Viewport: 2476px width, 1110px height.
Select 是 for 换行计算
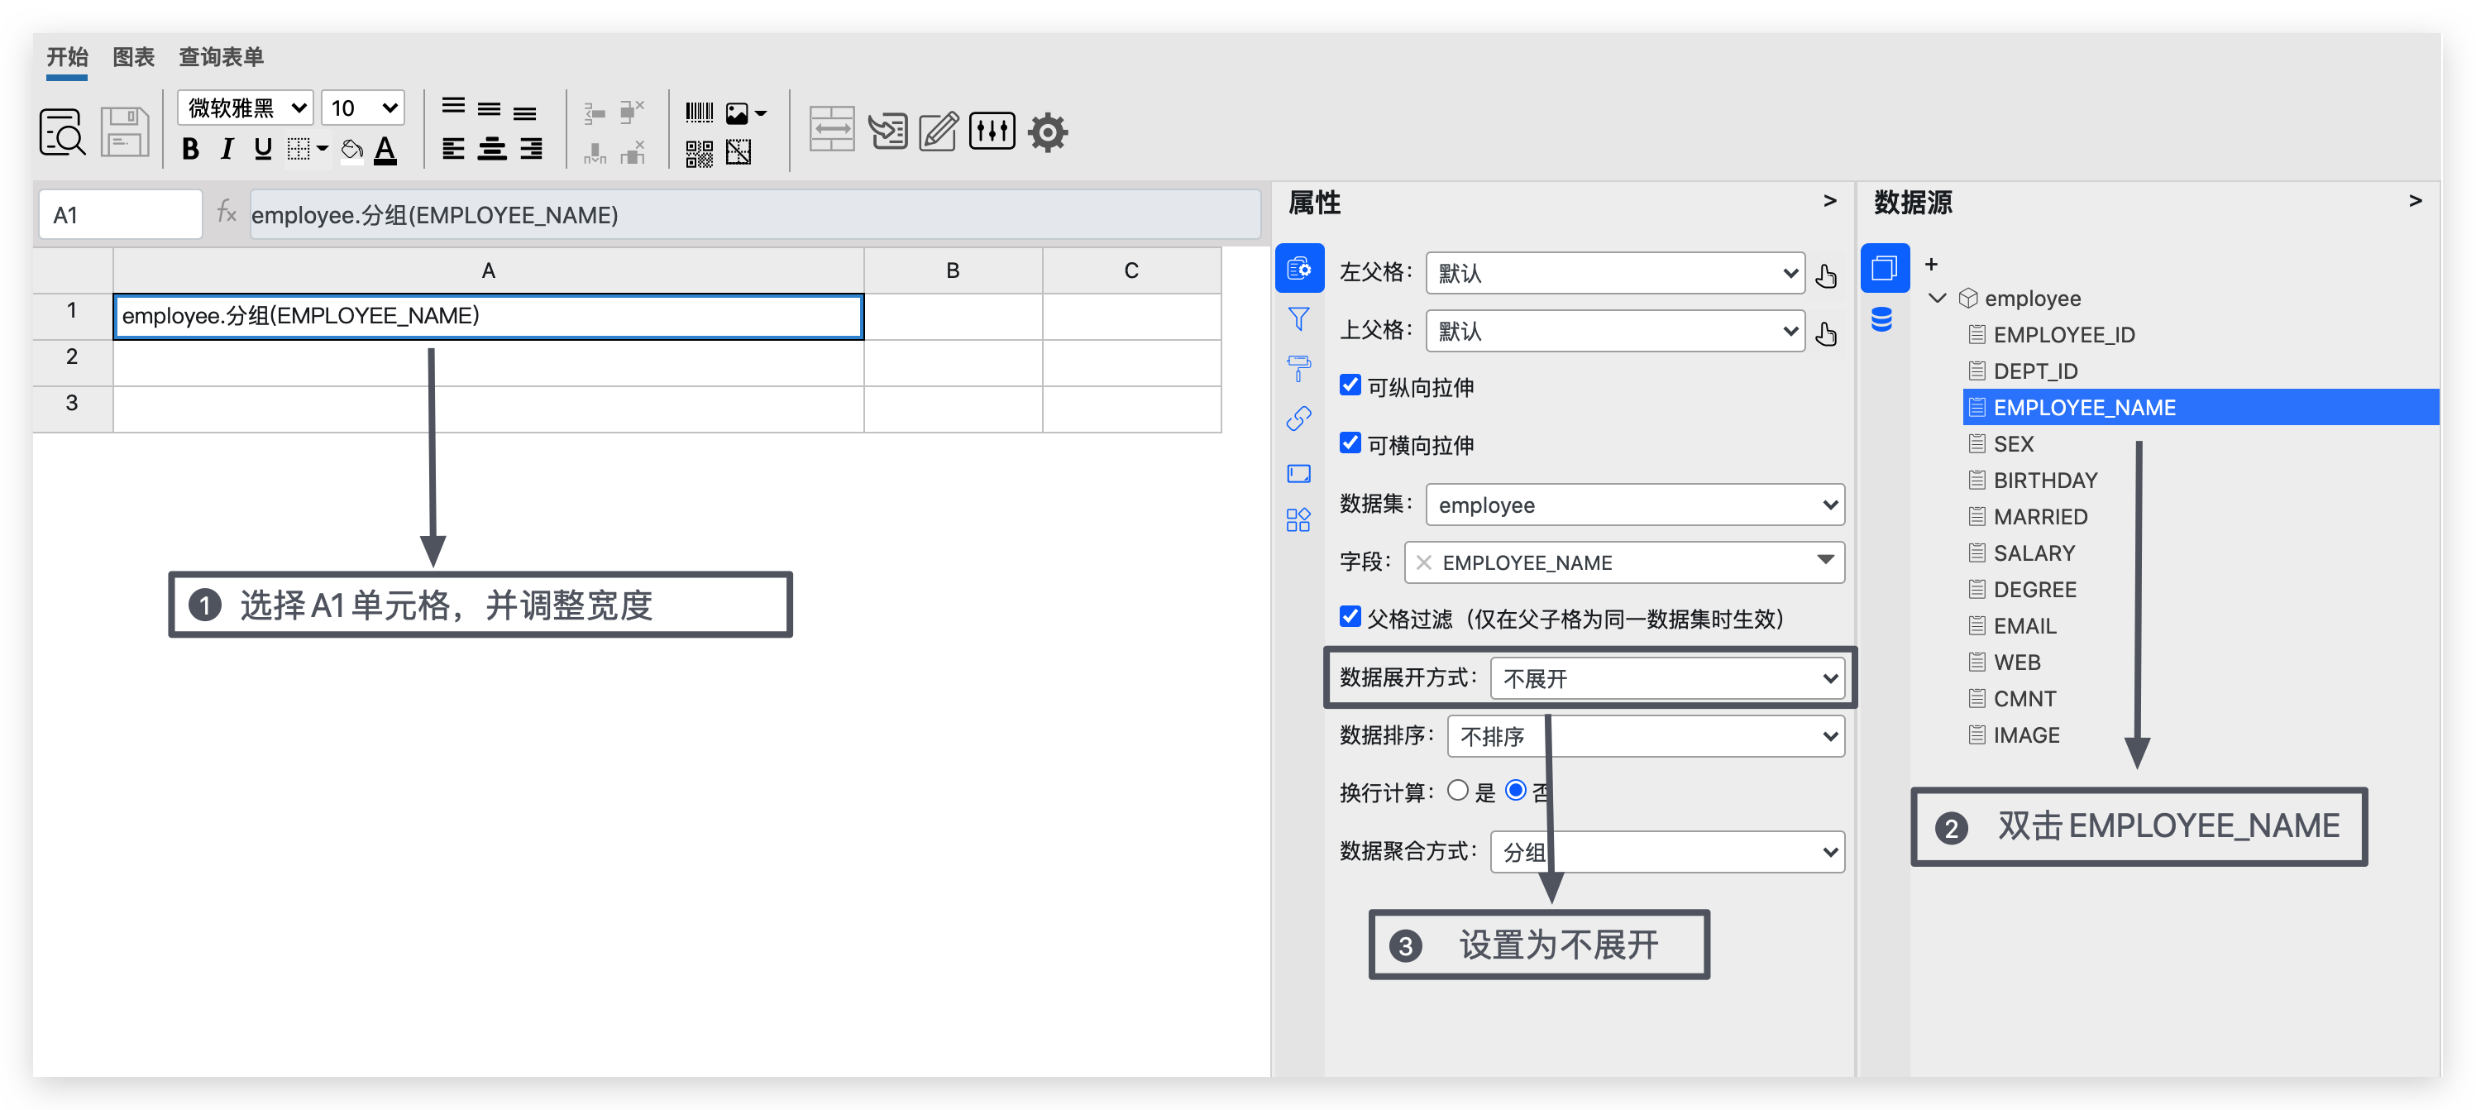[1457, 791]
